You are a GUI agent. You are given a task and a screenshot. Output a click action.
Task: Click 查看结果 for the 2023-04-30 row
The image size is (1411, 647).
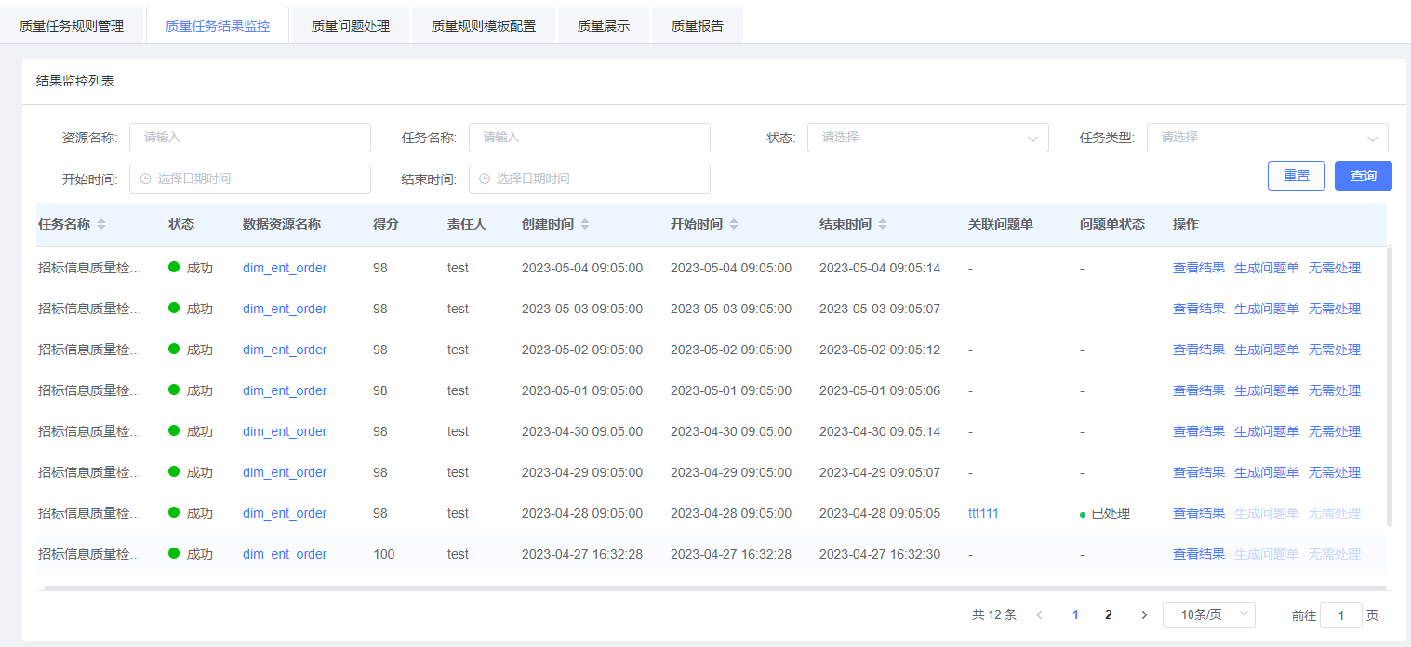tap(1199, 431)
